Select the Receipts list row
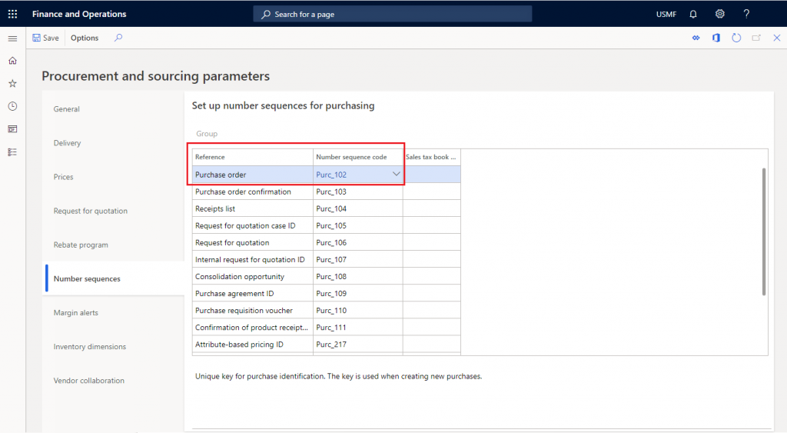Screen dimensions: 787x433 click(x=326, y=209)
